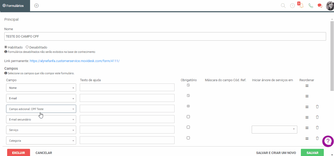This screenshot has height=156, width=334.
Task: Click the green SALVAR button
Action: click(x=312, y=153)
